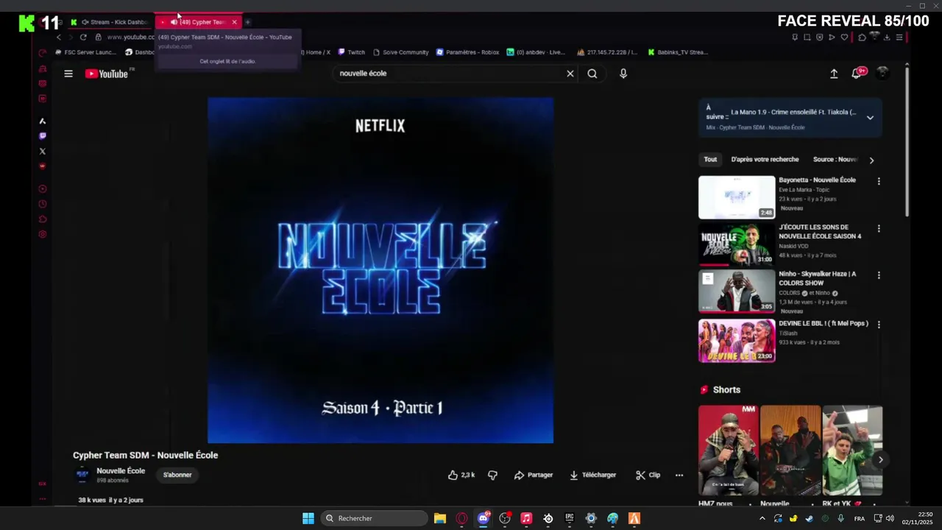
Task: Click the video player Nouvelle École artwork
Action: (380, 270)
